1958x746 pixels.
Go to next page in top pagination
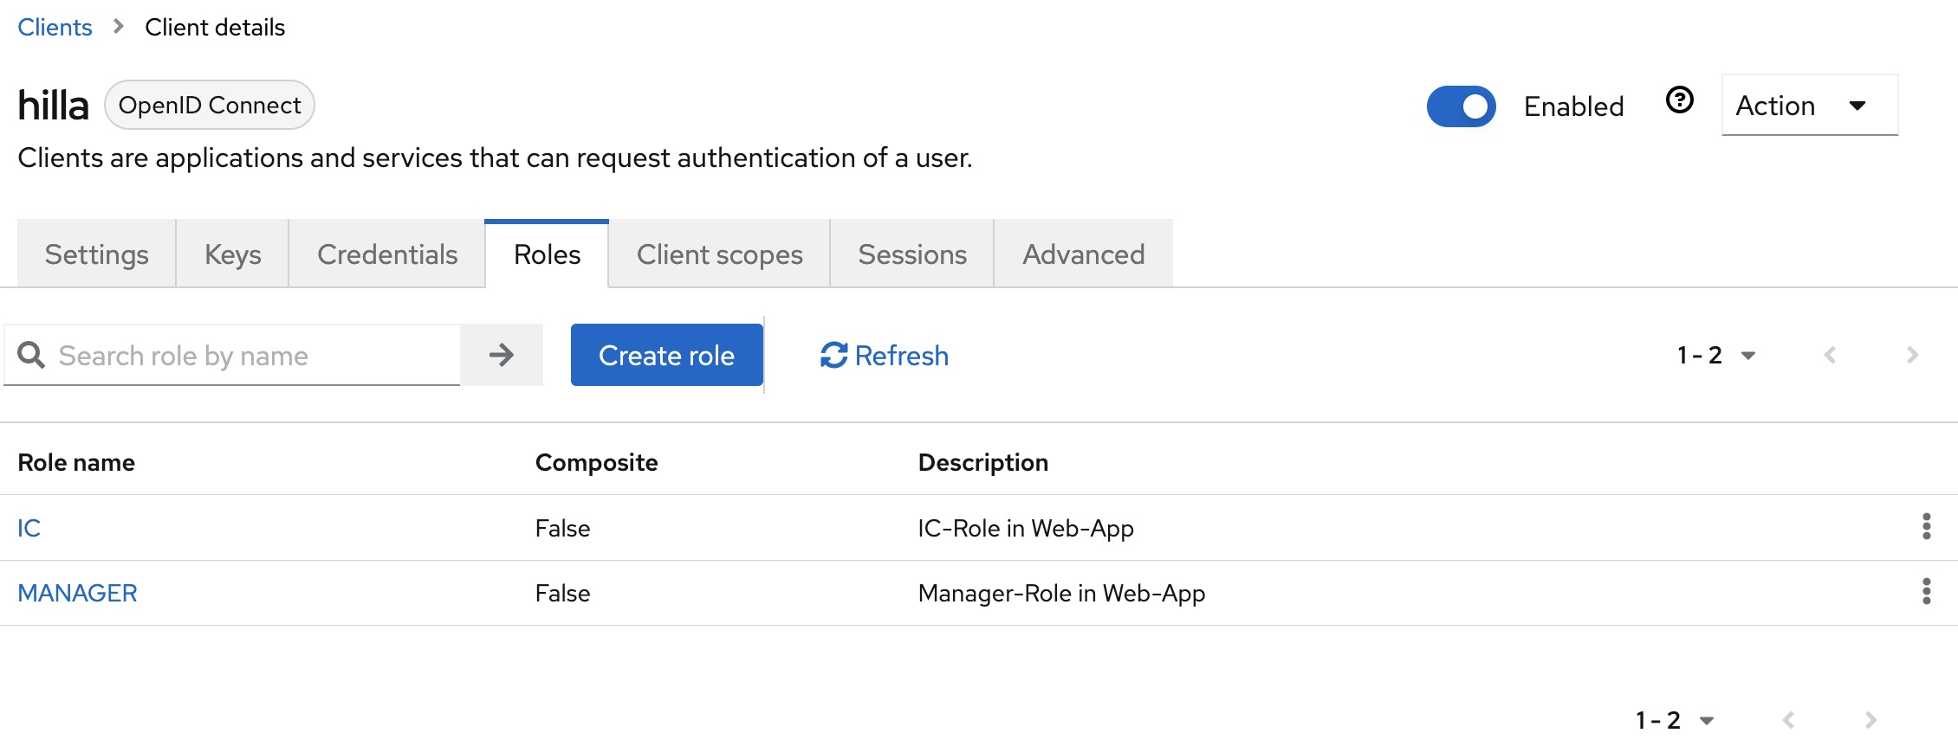(1912, 355)
